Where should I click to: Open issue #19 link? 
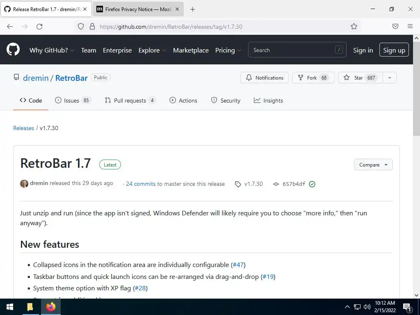point(268,277)
